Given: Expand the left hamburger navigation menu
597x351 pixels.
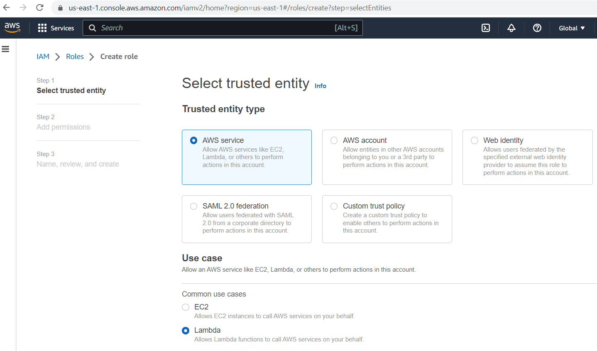Looking at the screenshot, I should [x=5, y=49].
